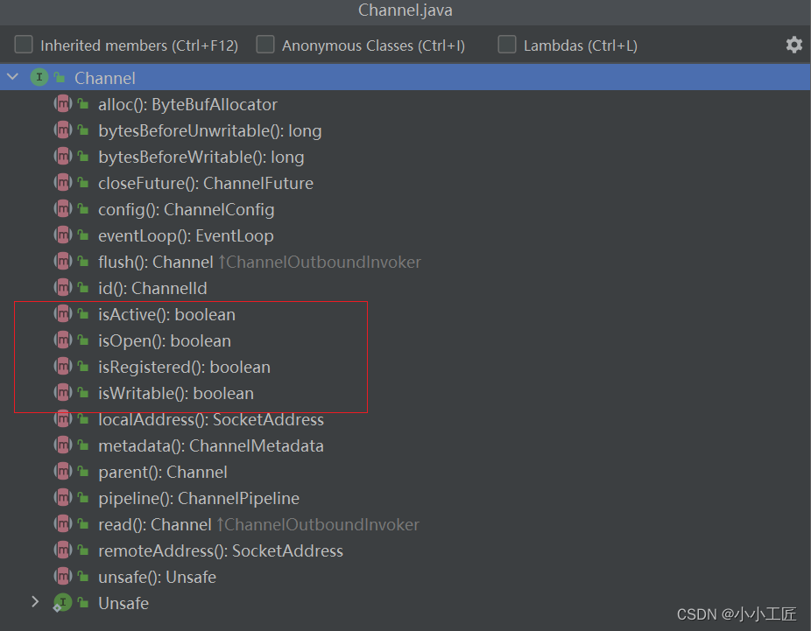Check the Lambdas checkbox
The width and height of the screenshot is (811, 631).
[507, 45]
